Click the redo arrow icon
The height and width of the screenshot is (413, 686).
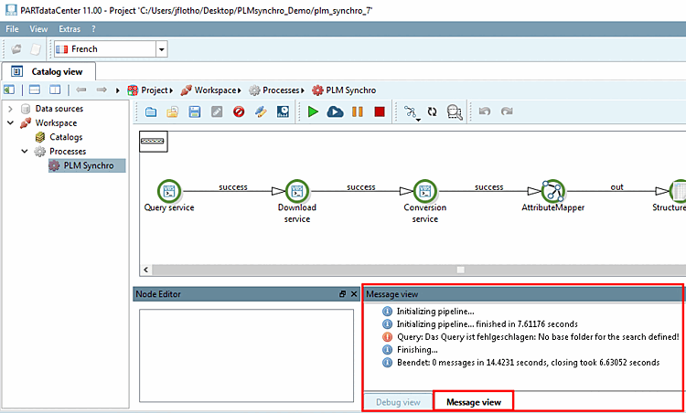point(507,111)
